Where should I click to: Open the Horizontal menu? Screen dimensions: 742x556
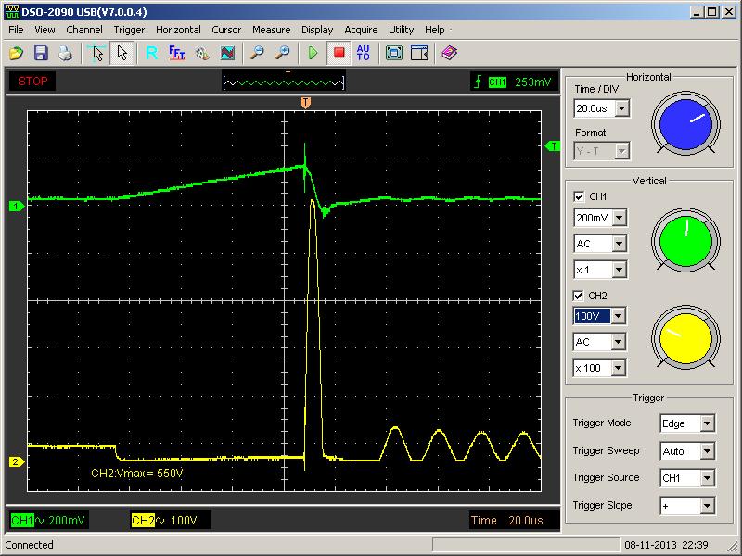[178, 30]
